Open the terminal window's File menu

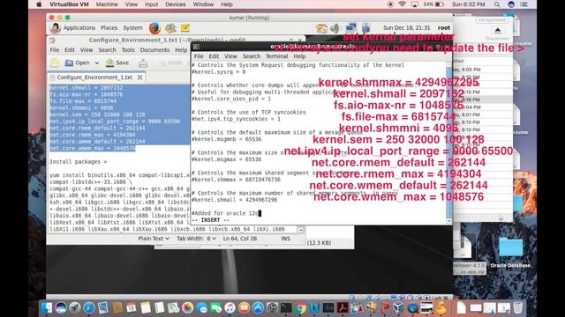pyautogui.click(x=199, y=56)
